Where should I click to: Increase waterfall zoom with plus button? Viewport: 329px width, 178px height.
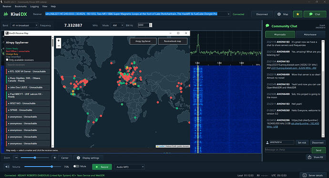tap(54, 158)
